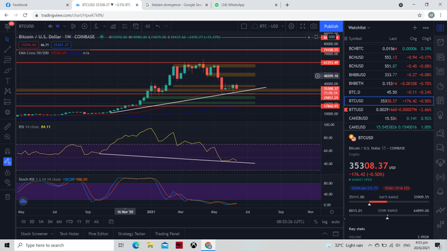Select the trend line drawing tool

click(7, 50)
